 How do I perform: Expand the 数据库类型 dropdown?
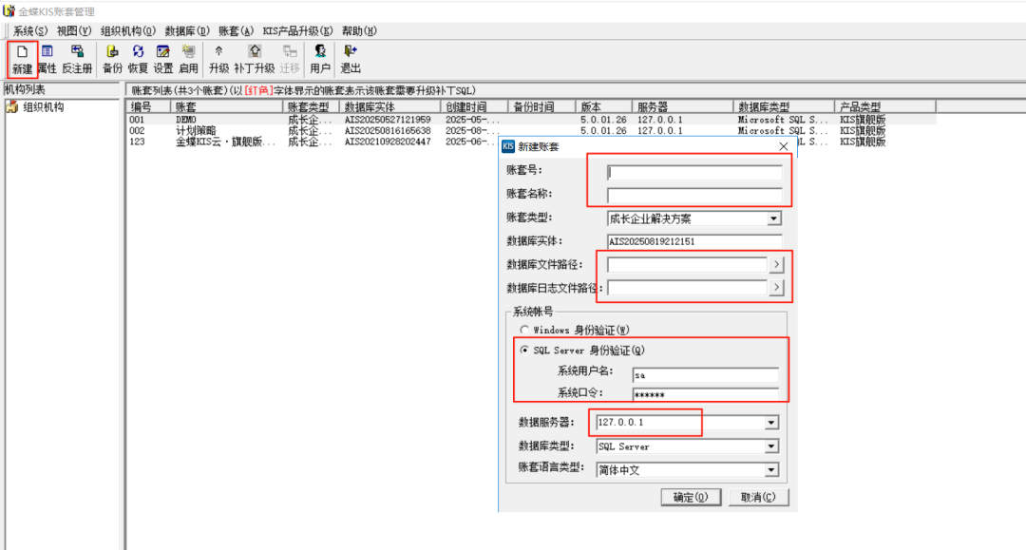coord(771,446)
